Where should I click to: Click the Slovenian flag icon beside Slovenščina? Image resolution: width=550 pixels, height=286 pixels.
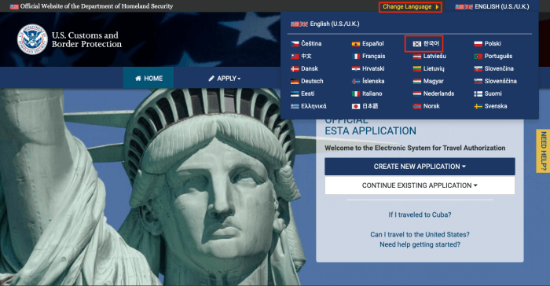pyautogui.click(x=478, y=82)
